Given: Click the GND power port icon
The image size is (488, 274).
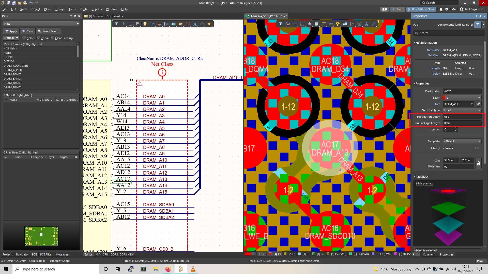Looking at the screenshot, I should pyautogui.click(x=159, y=24).
